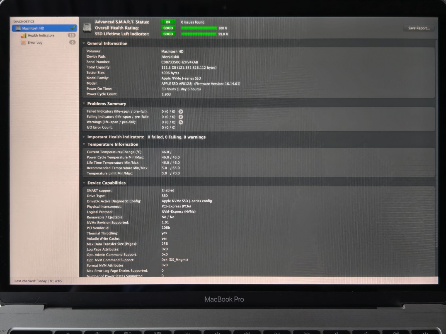Click the large drive icon in the header
The width and height of the screenshot is (446, 334).
click(x=87, y=28)
